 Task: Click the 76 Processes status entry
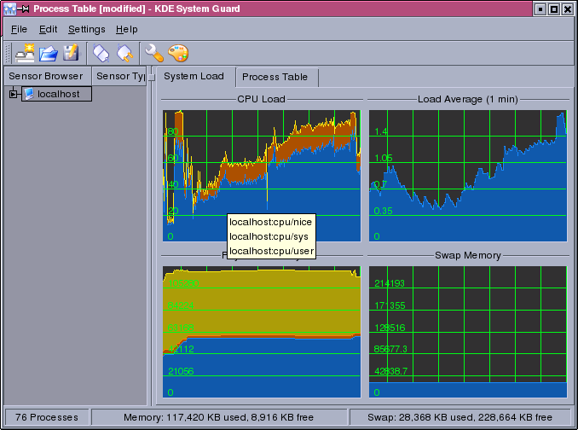coord(46,417)
